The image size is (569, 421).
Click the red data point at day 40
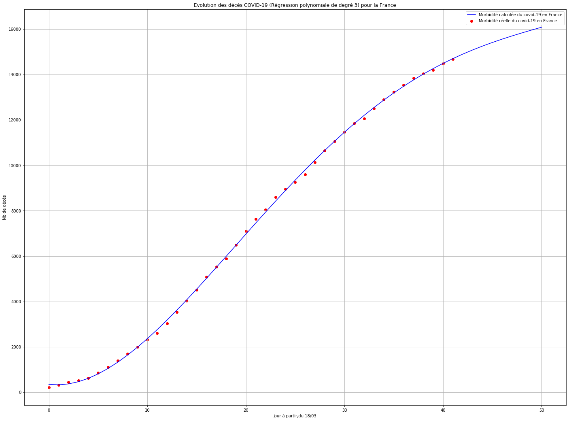tap(443, 64)
